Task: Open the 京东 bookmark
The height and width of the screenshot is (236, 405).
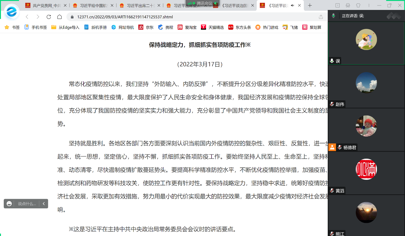Action: pos(146,27)
